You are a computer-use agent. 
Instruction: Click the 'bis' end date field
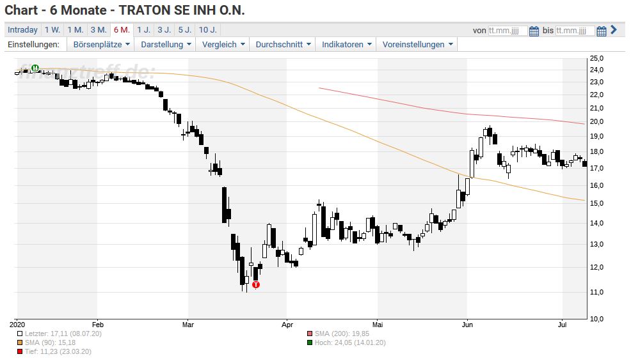575,31
